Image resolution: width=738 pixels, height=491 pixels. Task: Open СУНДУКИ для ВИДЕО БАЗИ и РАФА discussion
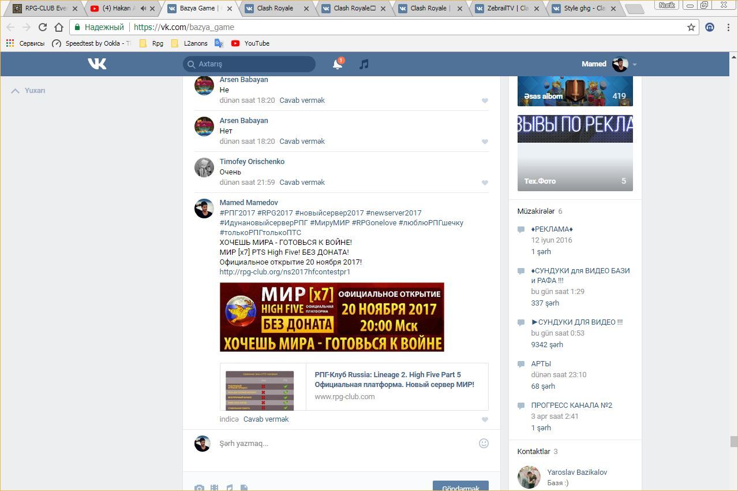(x=580, y=276)
